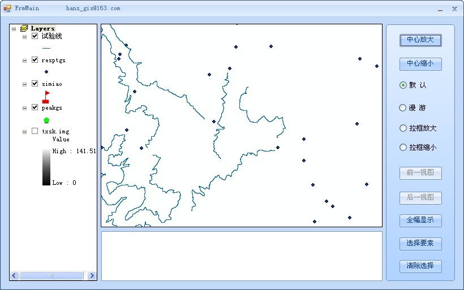Viewport: 464px width, 290px height.
Task: Select the 默认 radio button
Action: tap(403, 85)
